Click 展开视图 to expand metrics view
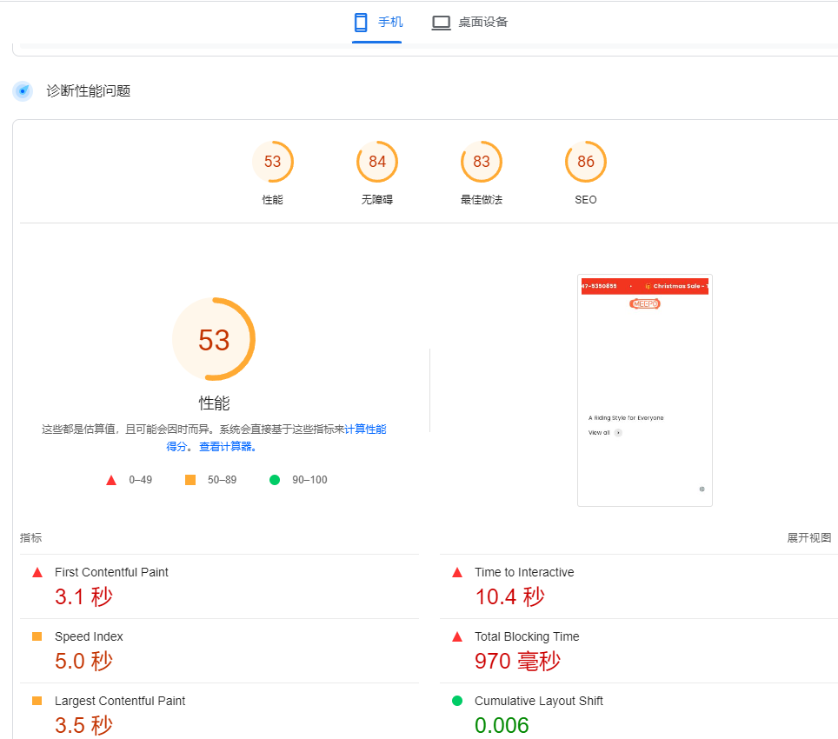 tap(808, 538)
